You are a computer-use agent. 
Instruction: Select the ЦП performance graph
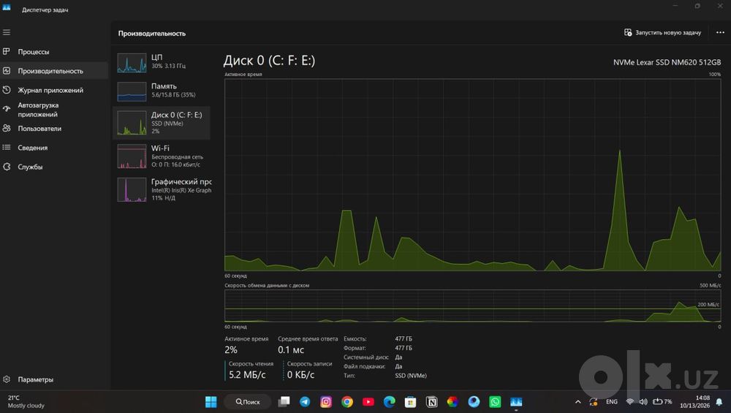tap(162, 62)
